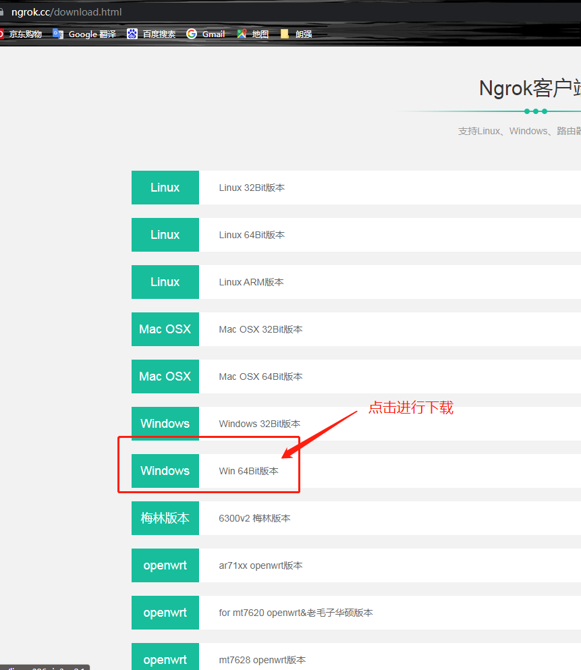Select the Linux 32Bit版本 download text
This screenshot has height=670, width=581.
252,188
